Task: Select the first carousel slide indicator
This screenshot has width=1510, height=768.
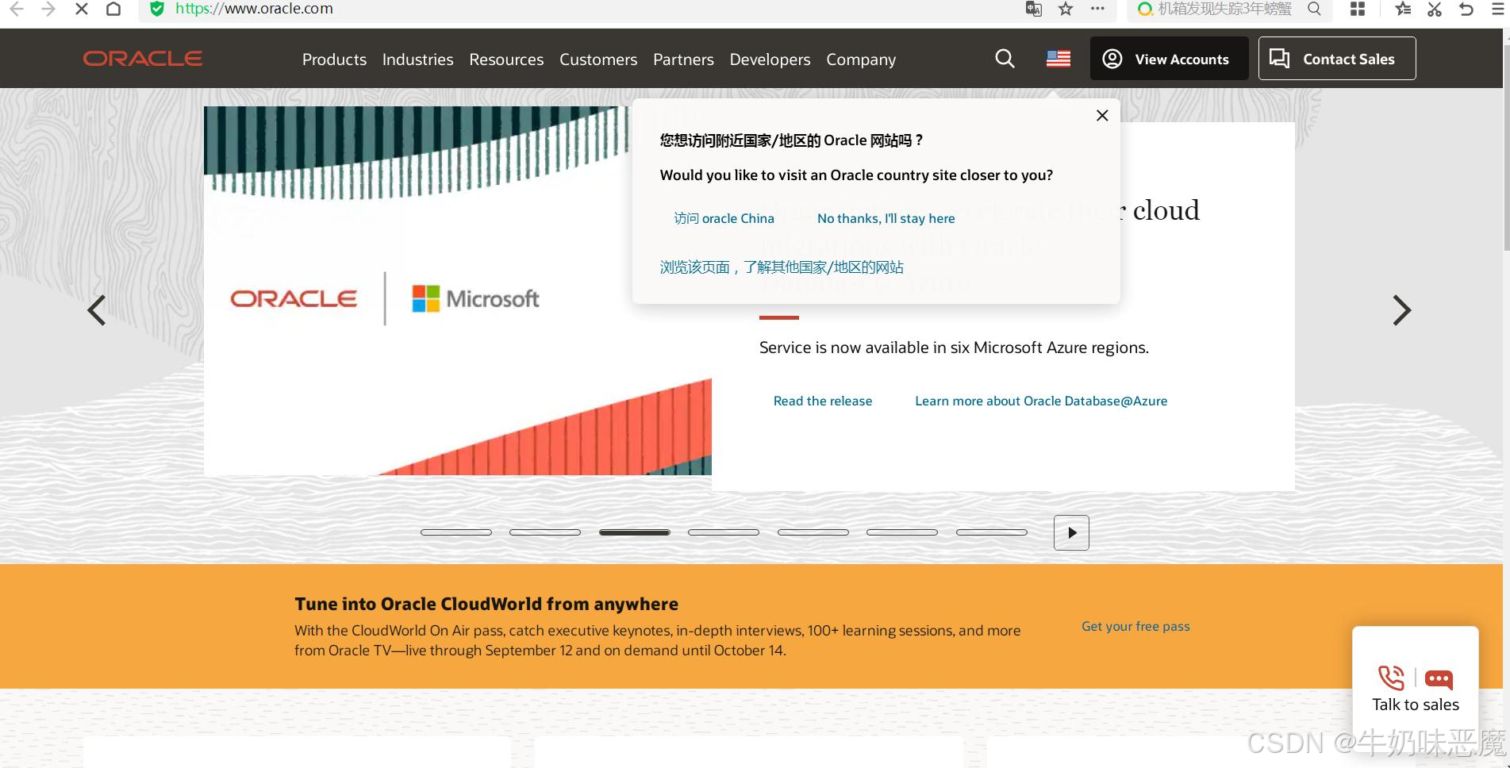Action: 456,532
